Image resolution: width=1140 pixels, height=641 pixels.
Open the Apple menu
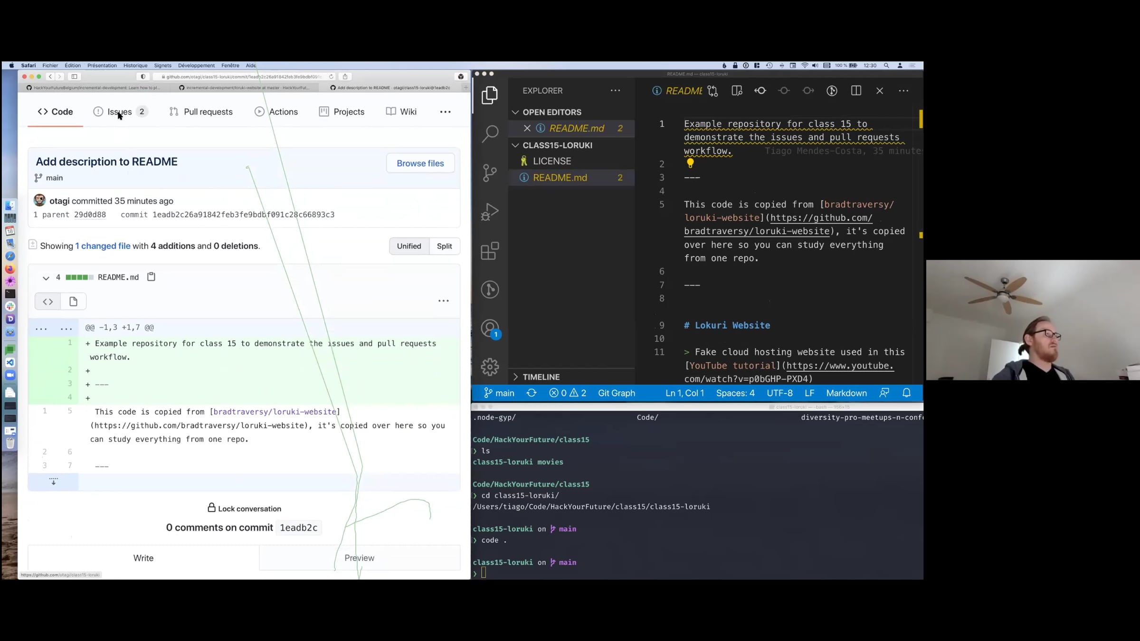[x=11, y=66]
